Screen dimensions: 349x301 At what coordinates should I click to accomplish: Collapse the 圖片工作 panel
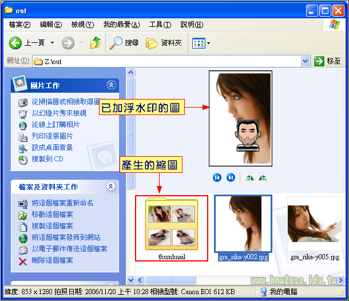pos(111,85)
